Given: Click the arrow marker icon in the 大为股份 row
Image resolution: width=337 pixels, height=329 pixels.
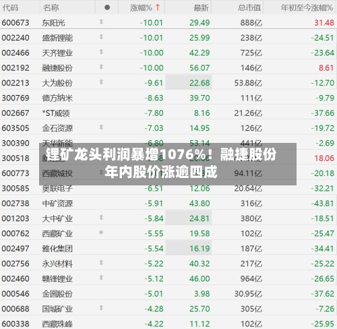Looking at the screenshot, I should (x=101, y=82).
